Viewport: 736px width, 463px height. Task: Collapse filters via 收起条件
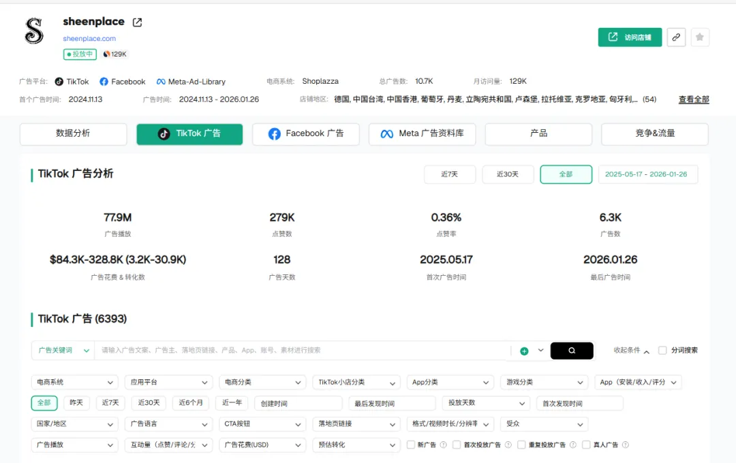(x=631, y=351)
